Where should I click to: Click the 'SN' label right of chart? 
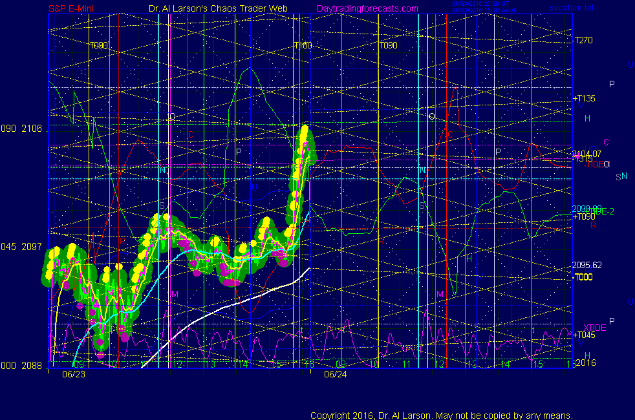tap(621, 176)
